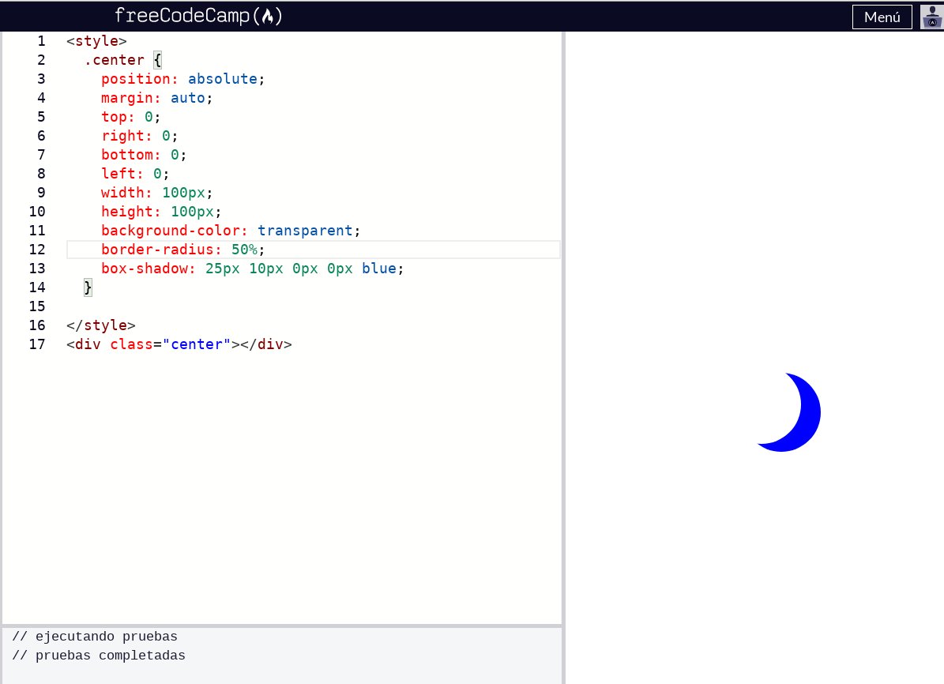Viewport: 944px width, 684px height.
Task: Click the '.center {' selector line
Action: (x=122, y=59)
